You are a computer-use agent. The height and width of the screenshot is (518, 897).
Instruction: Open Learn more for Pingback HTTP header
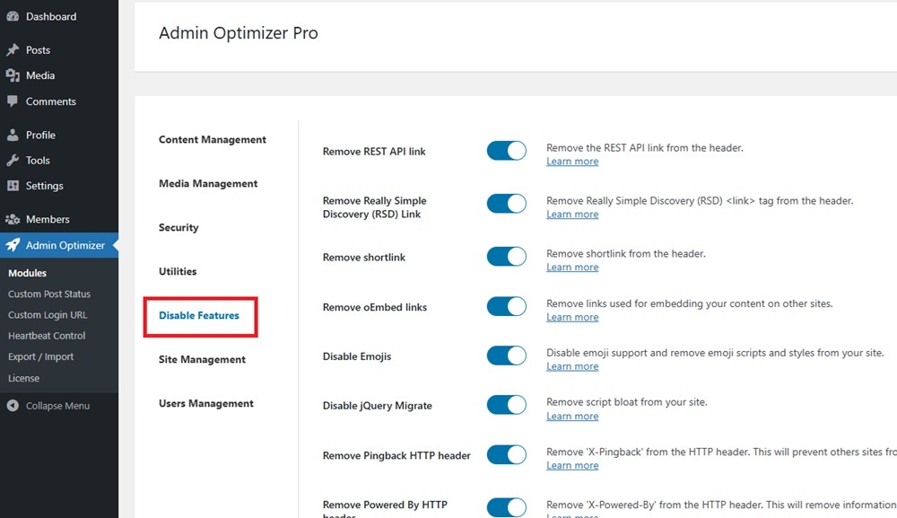(x=572, y=465)
